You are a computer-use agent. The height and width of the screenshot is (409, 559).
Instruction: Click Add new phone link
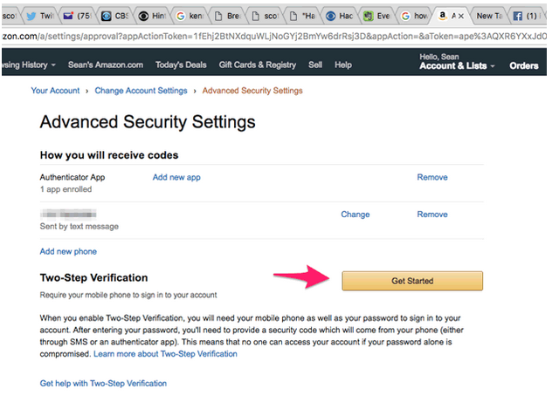68,251
